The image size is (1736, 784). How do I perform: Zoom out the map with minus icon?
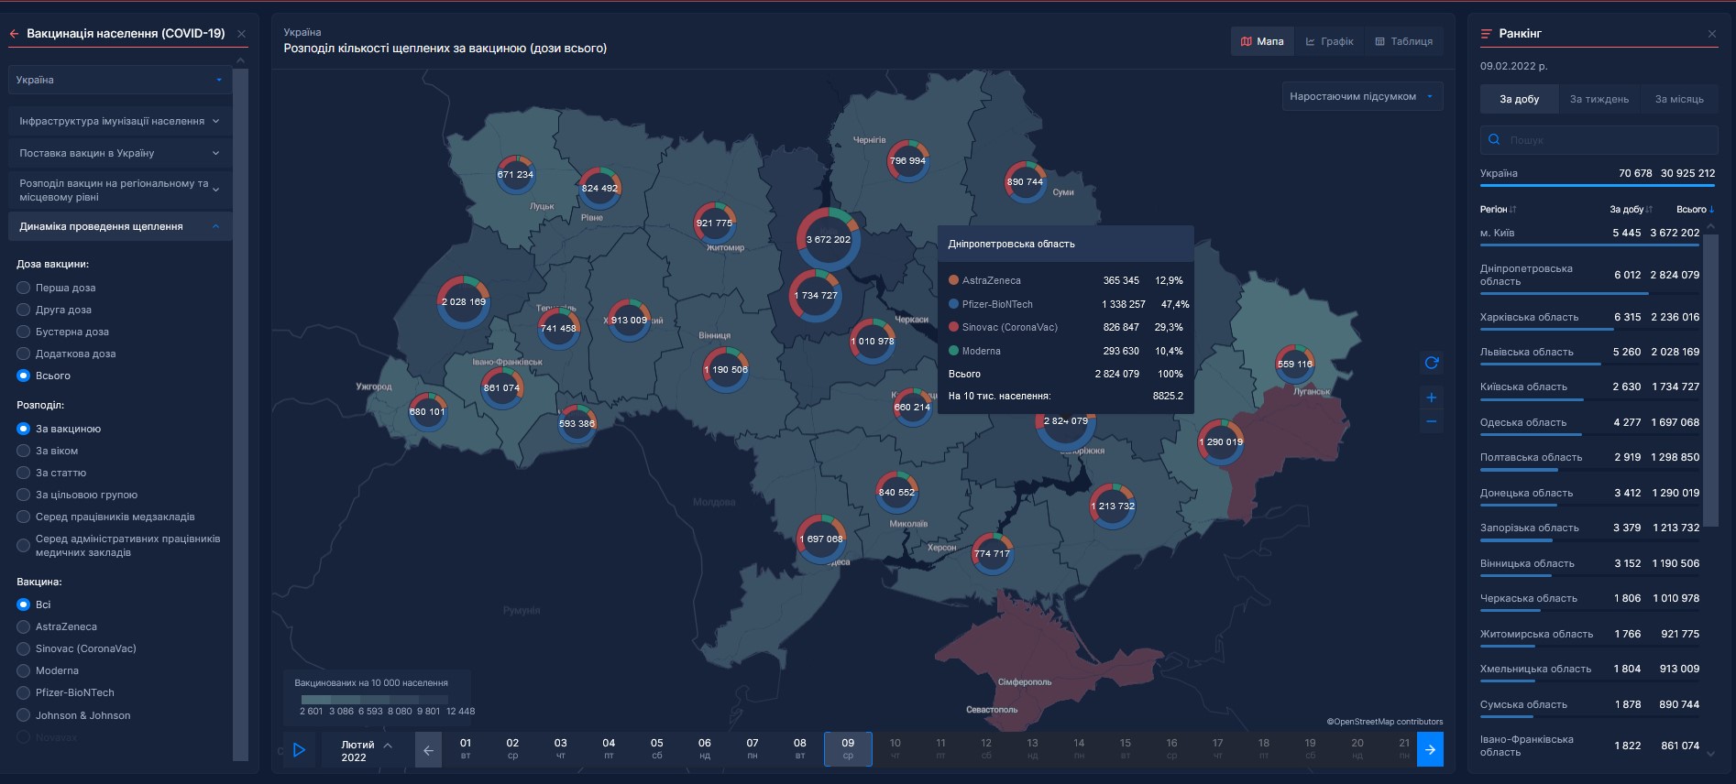(1431, 422)
